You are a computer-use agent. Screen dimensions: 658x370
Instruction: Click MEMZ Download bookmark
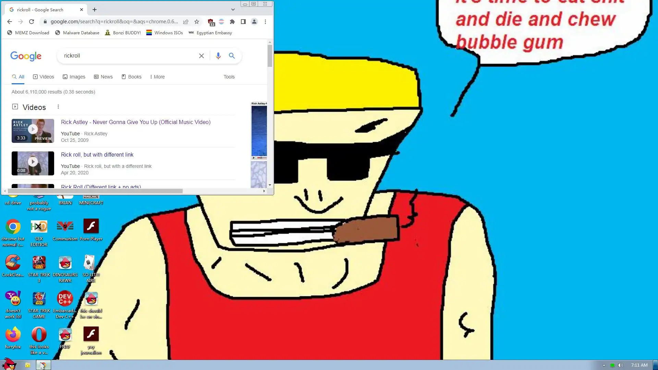(28, 33)
